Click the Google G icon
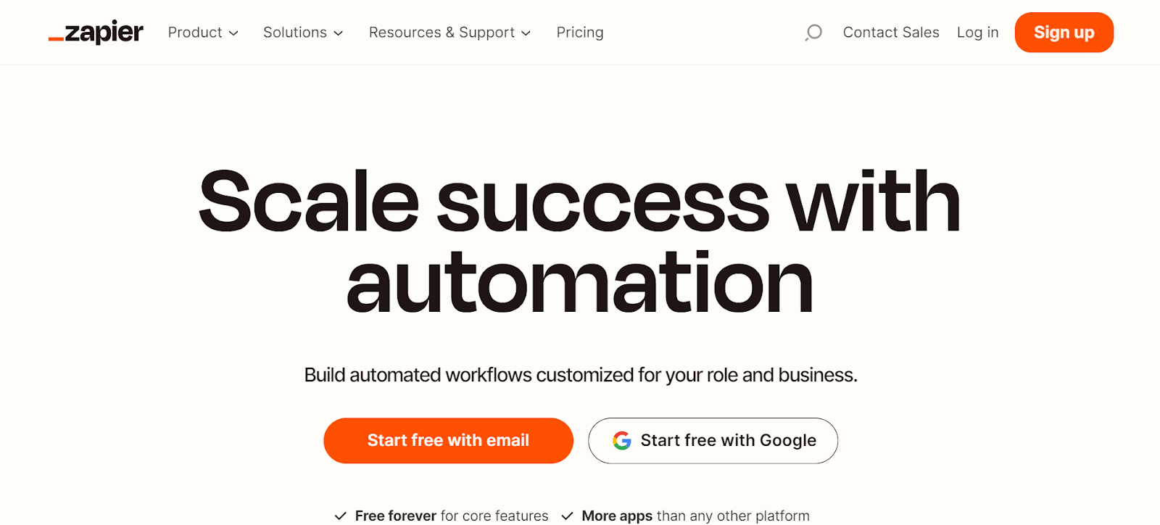This screenshot has height=525, width=1160. pos(622,440)
